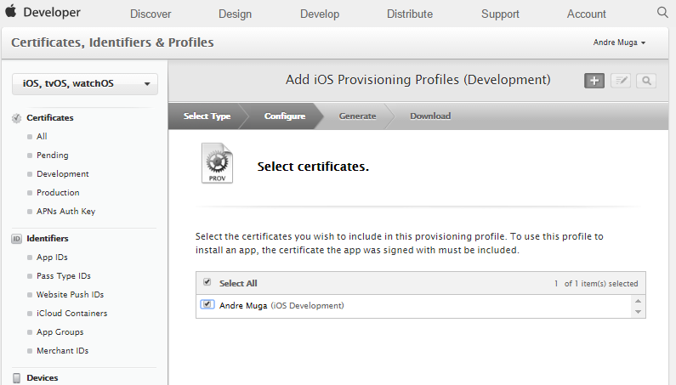Open Pass Type IDs
676x385 pixels.
pos(64,276)
